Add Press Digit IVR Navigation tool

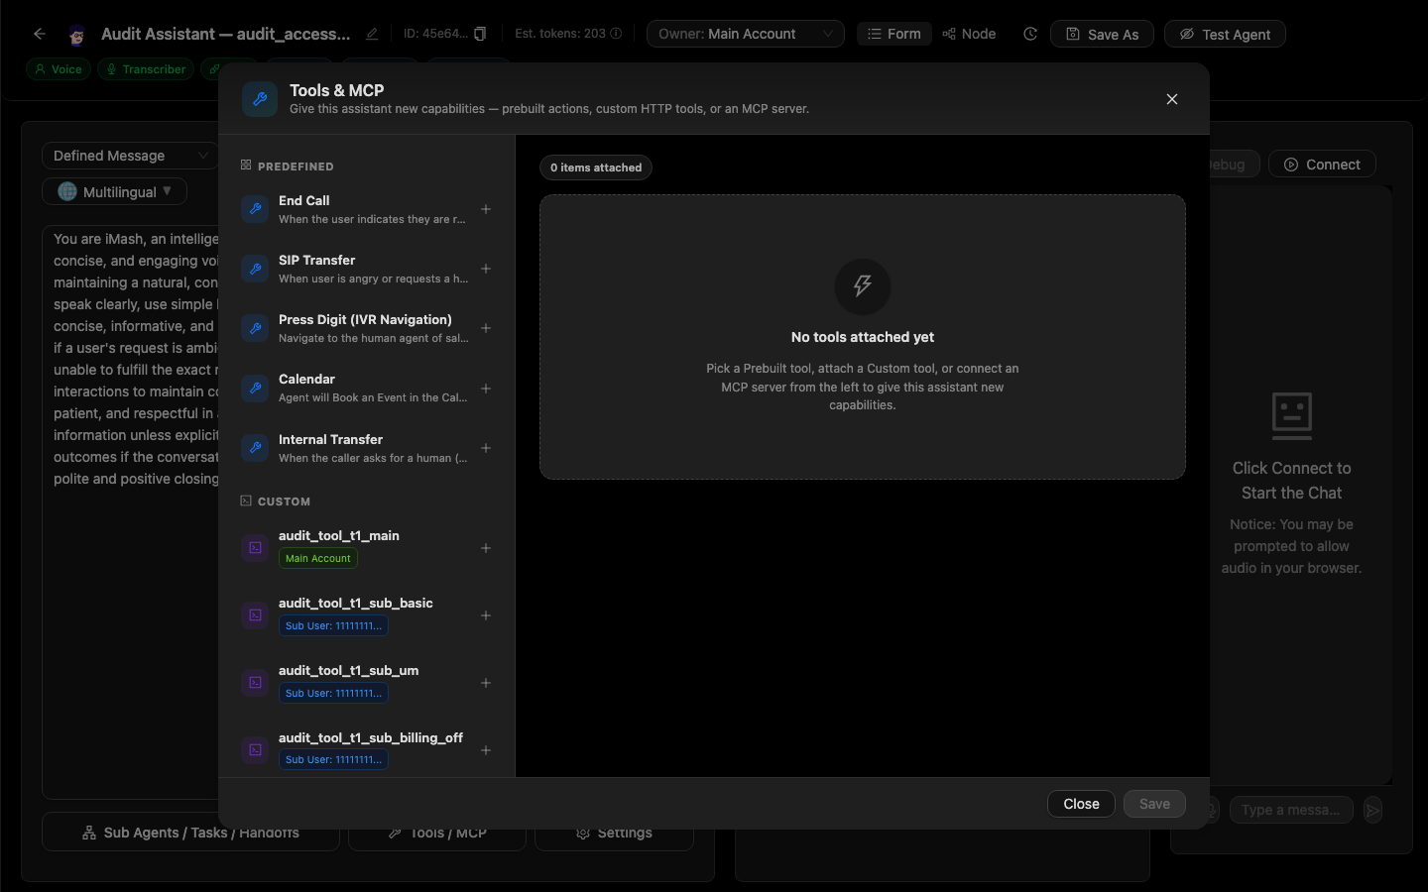486,328
